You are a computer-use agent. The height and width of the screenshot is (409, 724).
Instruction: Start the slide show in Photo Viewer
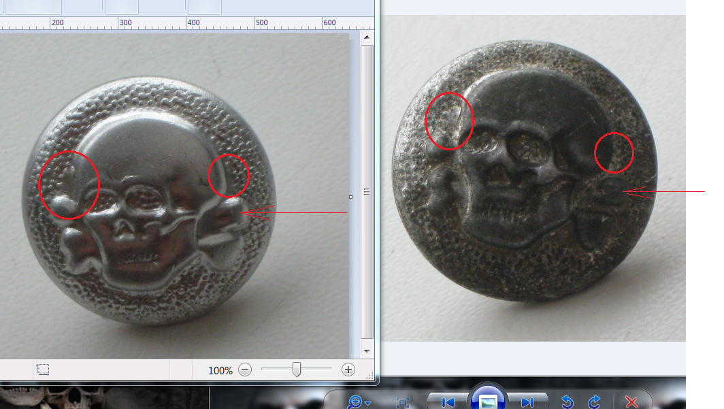click(x=487, y=399)
